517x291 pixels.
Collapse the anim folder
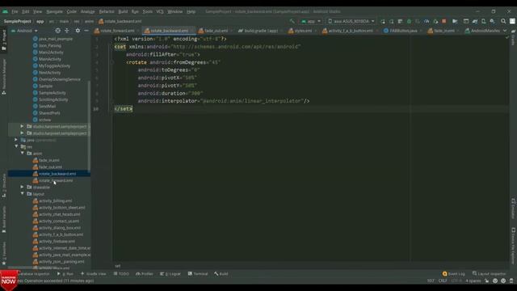pyautogui.click(x=23, y=153)
